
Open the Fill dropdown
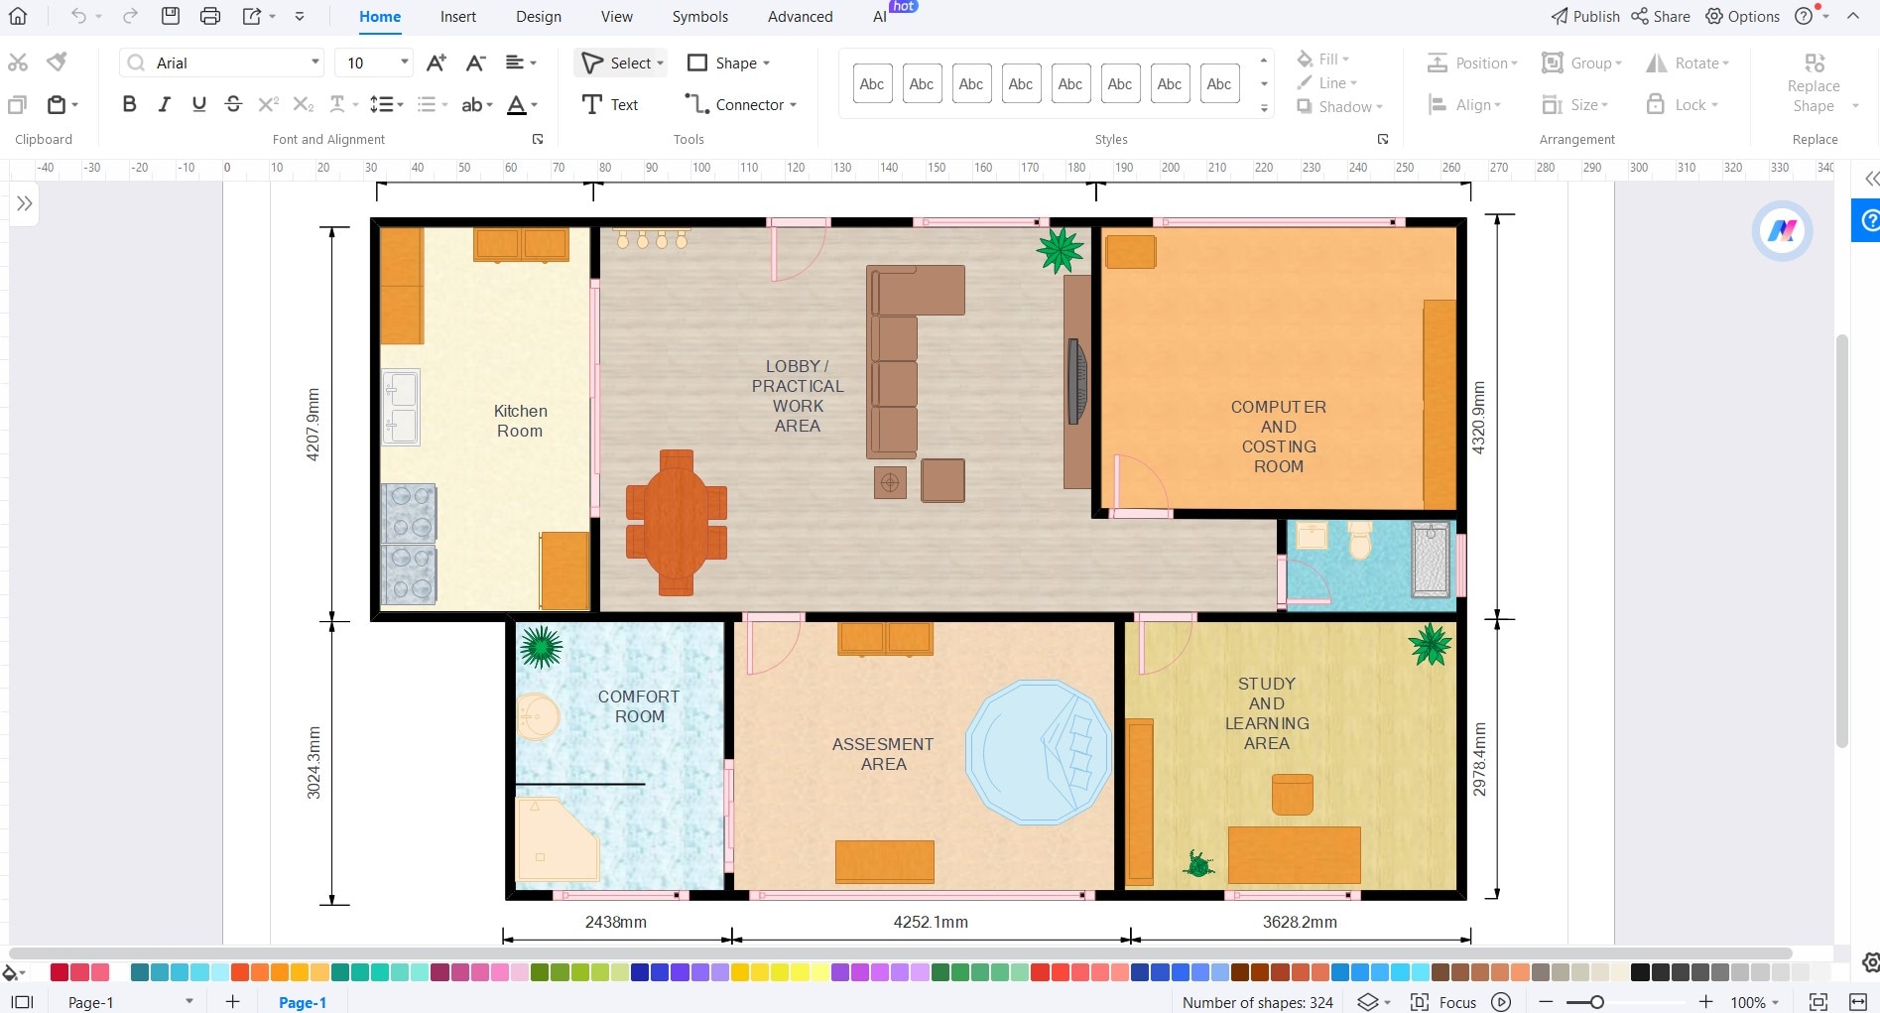1323,59
